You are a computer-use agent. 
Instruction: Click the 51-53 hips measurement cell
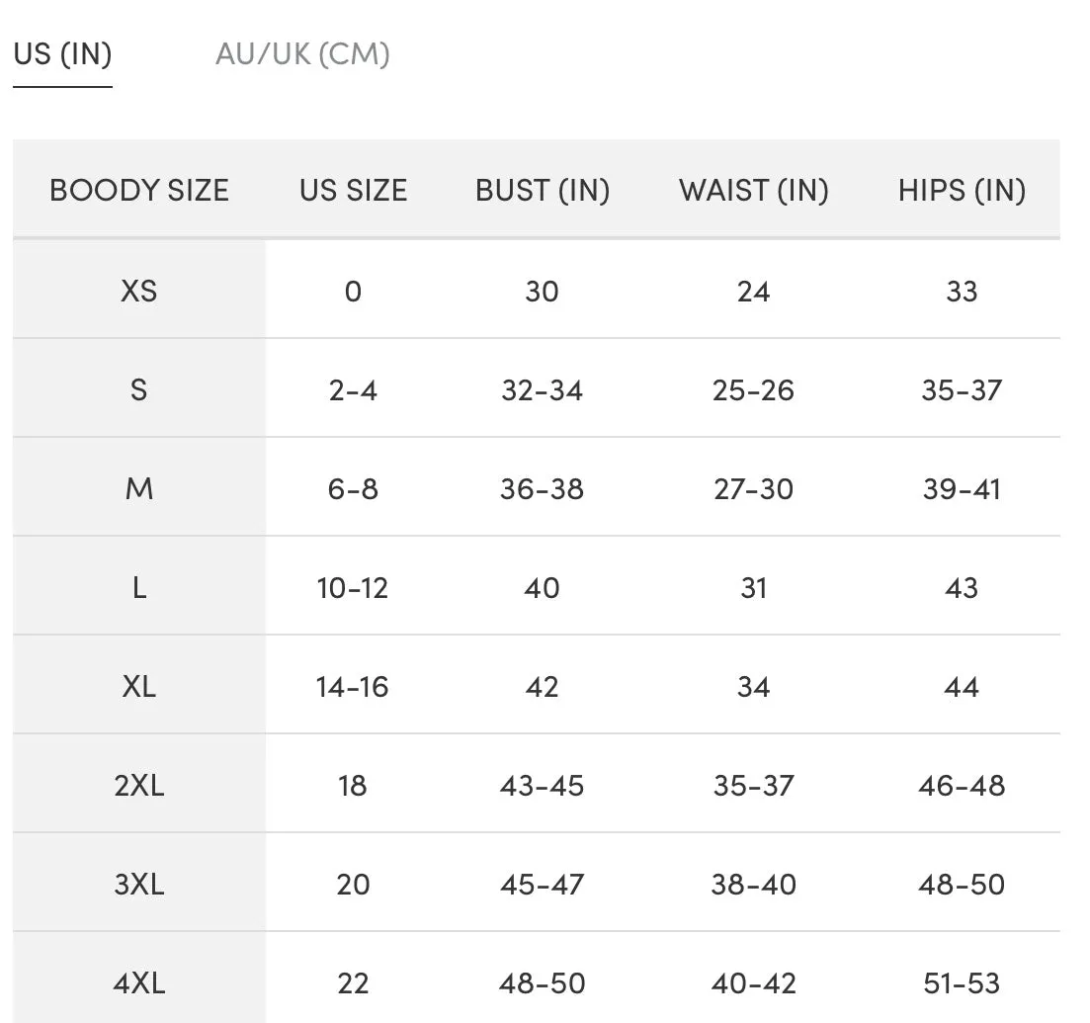click(x=962, y=982)
